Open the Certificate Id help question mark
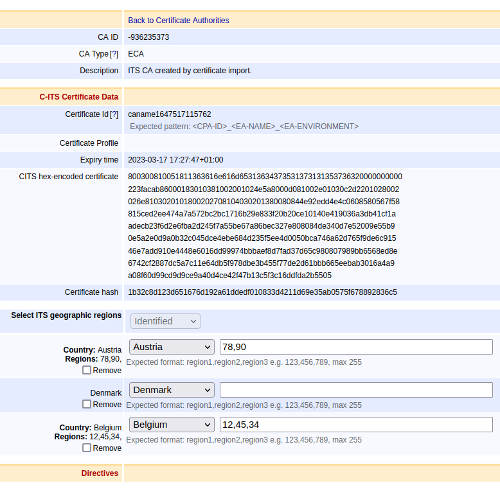 point(114,114)
